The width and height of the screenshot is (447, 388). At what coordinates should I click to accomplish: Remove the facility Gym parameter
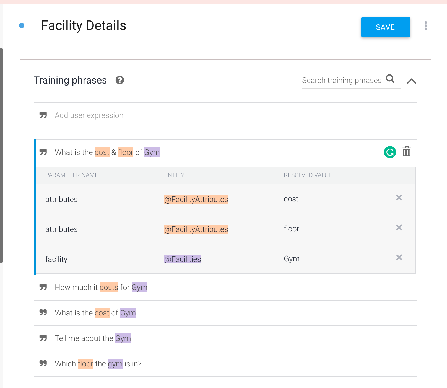pos(399,257)
